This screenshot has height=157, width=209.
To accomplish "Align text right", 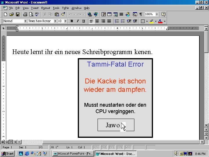I will [103, 21].
